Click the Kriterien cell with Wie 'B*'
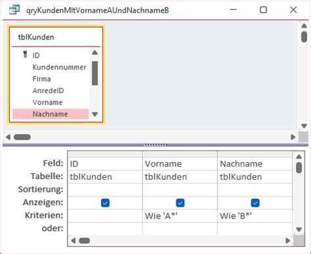Screen dimensions: 311x254 [x=255, y=216]
